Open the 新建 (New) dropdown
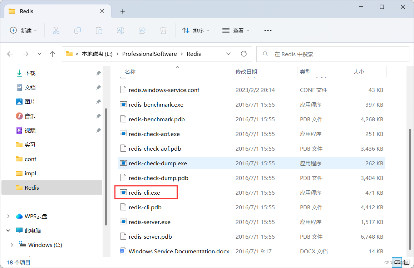 23,31
